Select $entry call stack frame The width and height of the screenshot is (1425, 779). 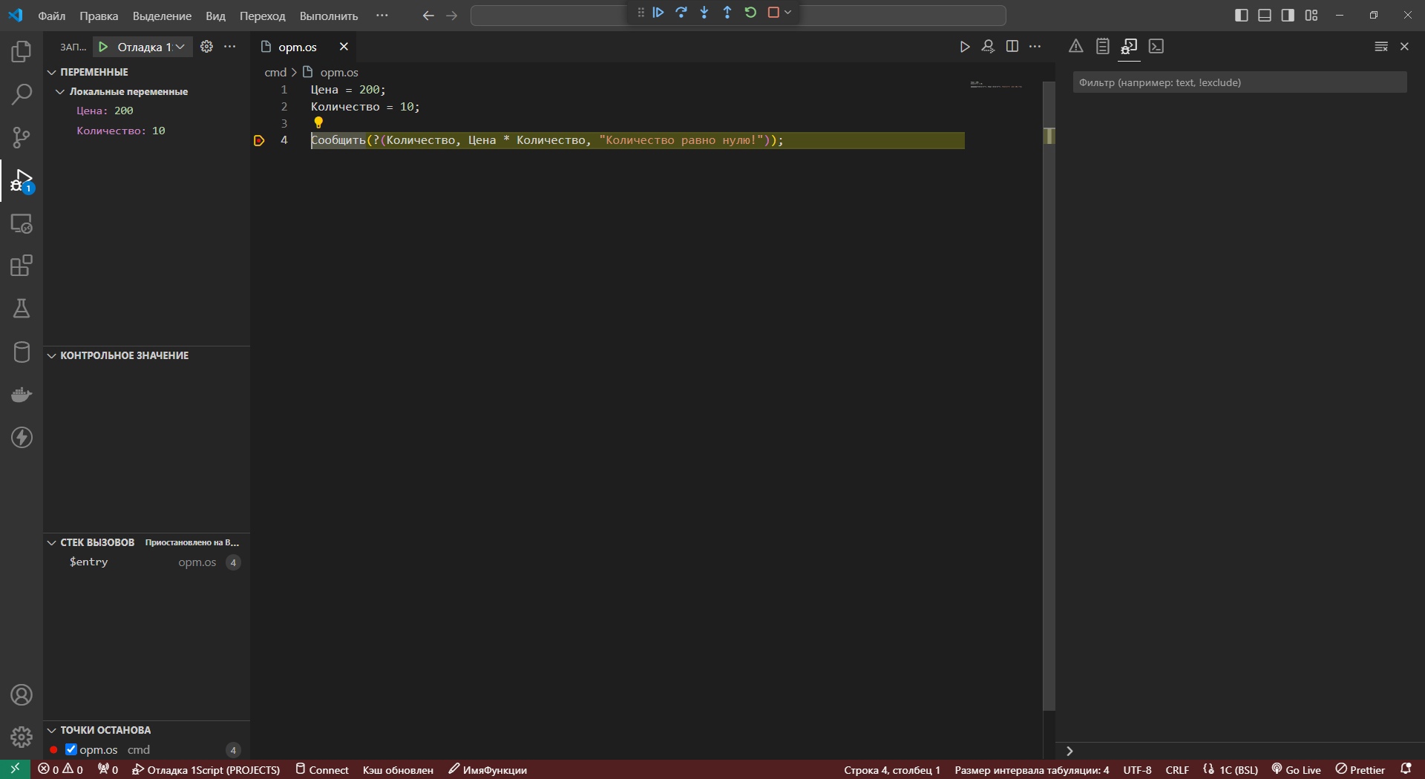[146, 562]
